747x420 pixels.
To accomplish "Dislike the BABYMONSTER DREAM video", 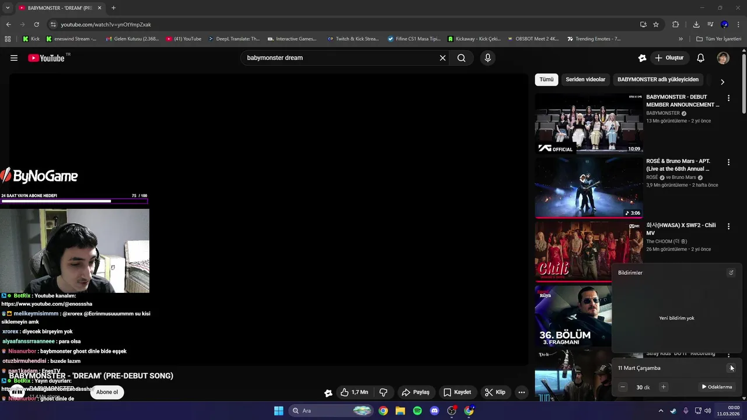I will point(383,392).
